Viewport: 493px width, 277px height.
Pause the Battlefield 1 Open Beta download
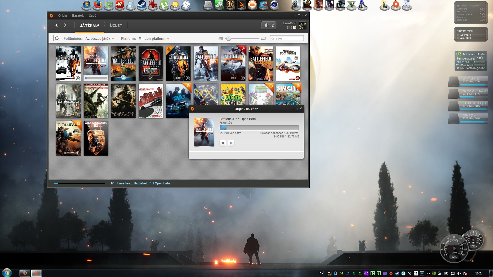[x=223, y=143]
